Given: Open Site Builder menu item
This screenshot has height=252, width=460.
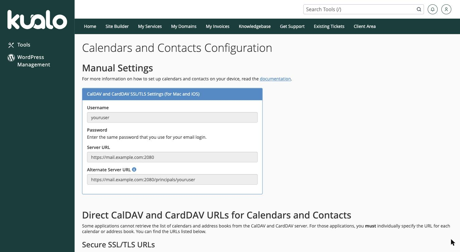Looking at the screenshot, I should [x=117, y=26].
